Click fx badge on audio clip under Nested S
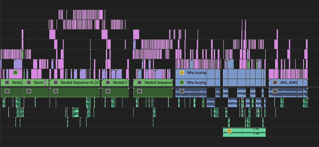Image resolution: width=319 pixels, height=147 pixels. pyautogui.click(x=108, y=91)
